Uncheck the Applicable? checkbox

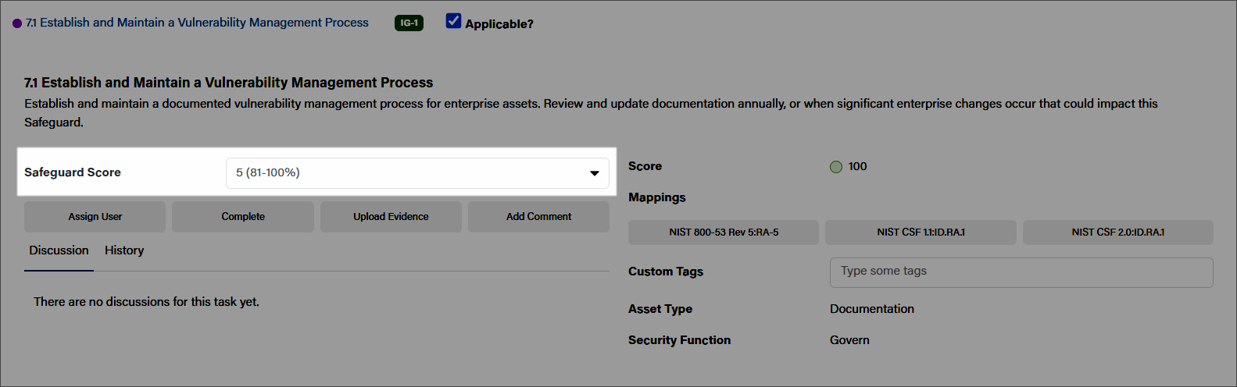point(453,21)
